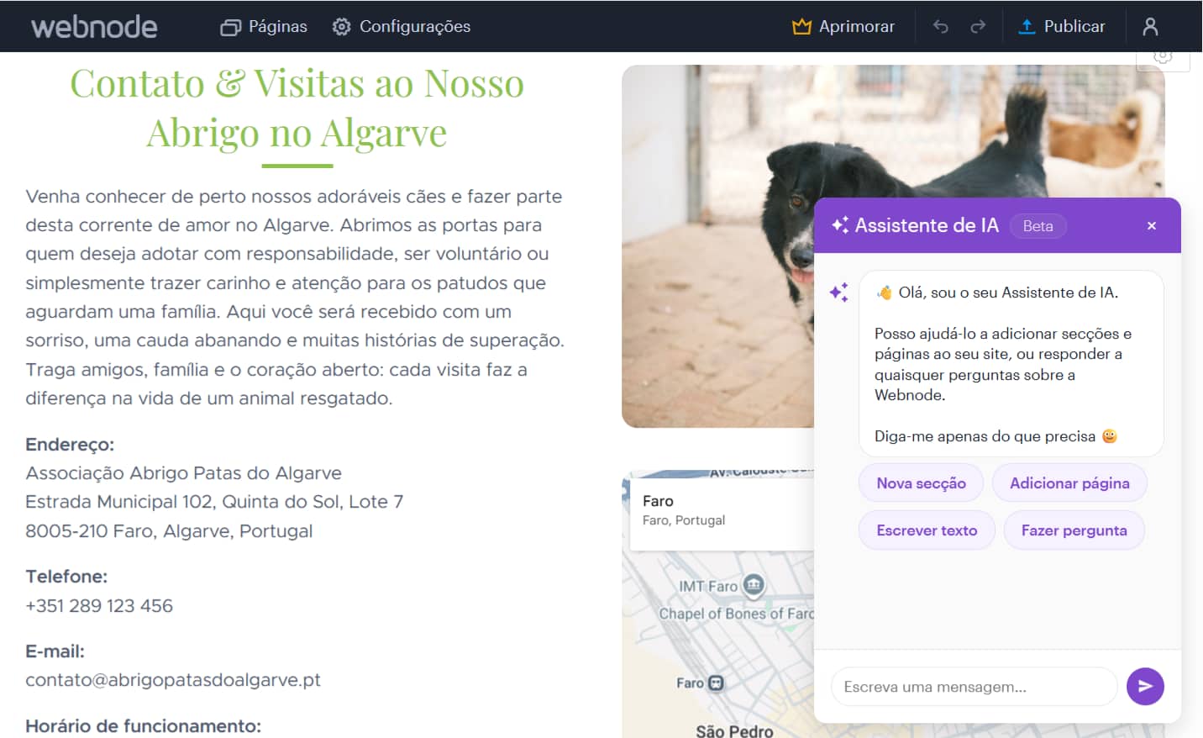Image resolution: width=1203 pixels, height=738 pixels.
Task: Click Horário de funcionamento: label
Action: tap(143, 726)
